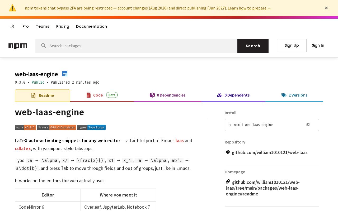Viewport: 338px width, 211px height.
Task: Open the 0 Dependents tab
Action: 233,95
